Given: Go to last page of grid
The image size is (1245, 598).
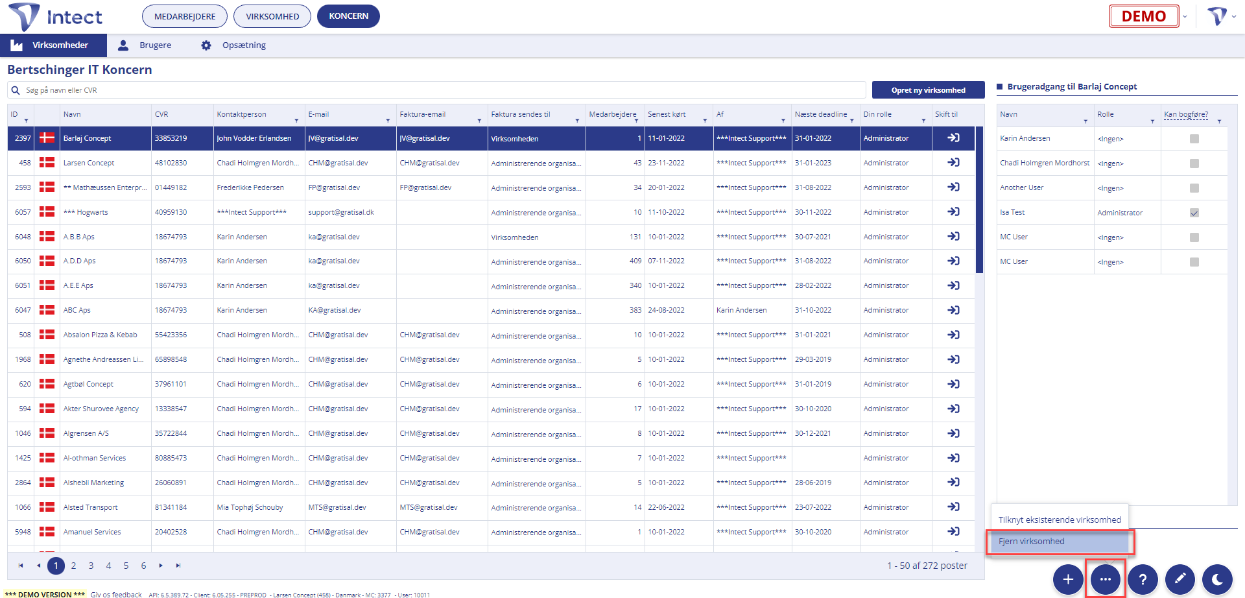Looking at the screenshot, I should point(178,566).
